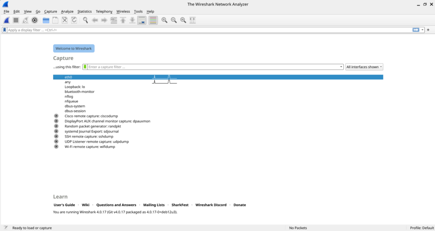This screenshot has height=231, width=435.
Task: Go forward in packet history arrow
Action: 104,20
